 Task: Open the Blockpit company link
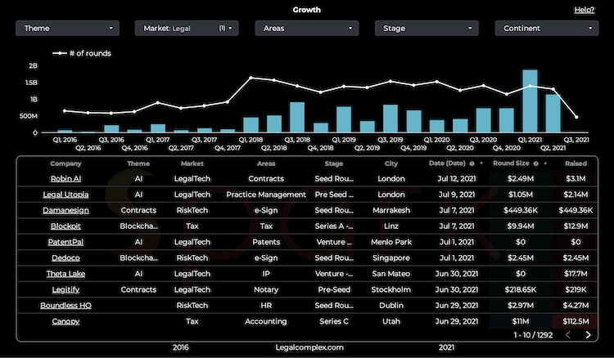click(x=65, y=226)
